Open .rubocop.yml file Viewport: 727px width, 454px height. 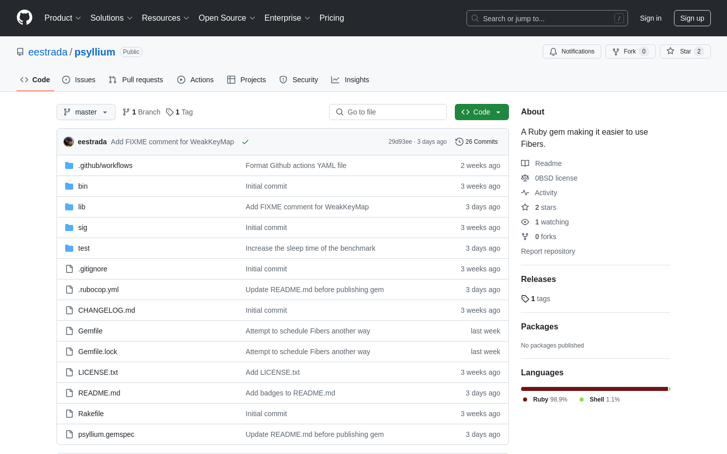click(x=98, y=290)
